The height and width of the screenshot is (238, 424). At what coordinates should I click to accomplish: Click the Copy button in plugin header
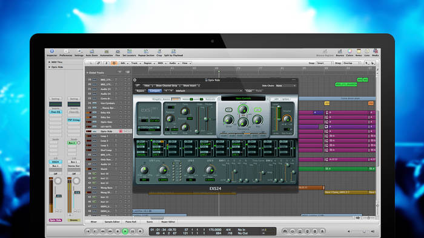coord(249,91)
